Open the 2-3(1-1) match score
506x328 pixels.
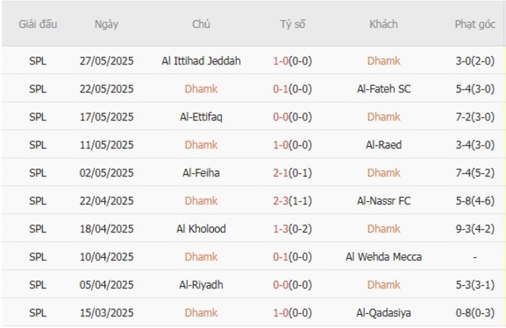(x=292, y=201)
